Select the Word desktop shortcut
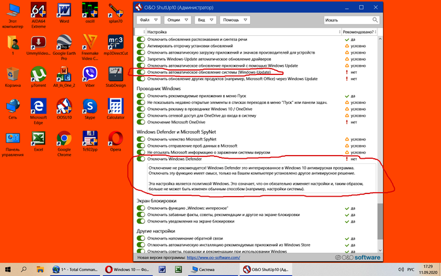This screenshot has height=276, width=441. tap(64, 13)
